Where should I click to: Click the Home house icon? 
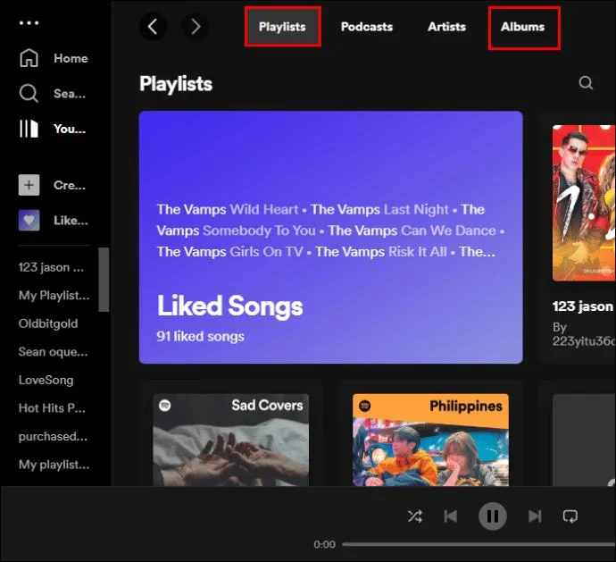point(29,58)
